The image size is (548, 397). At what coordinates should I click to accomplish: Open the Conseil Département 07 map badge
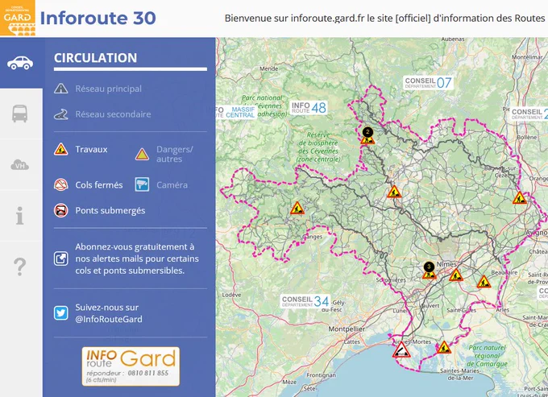click(x=428, y=83)
